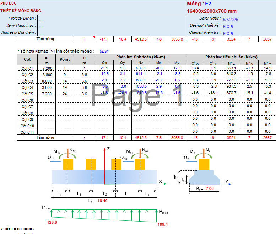Click the standard My value 14.9
This screenshot has height=234, width=276.
tap(267, 68)
